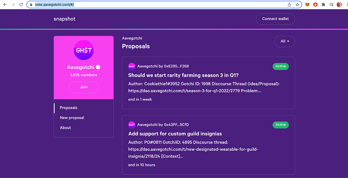Open the All proposals filter dropdown
Image resolution: width=348 pixels, height=178 pixels.
[284, 41]
